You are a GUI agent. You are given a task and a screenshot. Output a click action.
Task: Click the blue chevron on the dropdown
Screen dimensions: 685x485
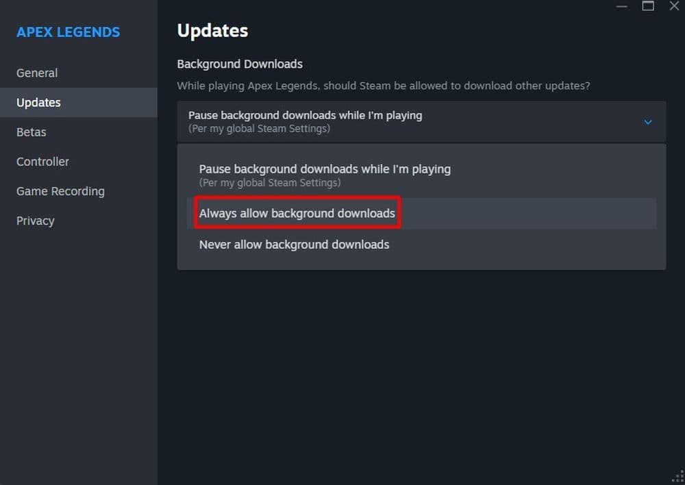coord(648,122)
